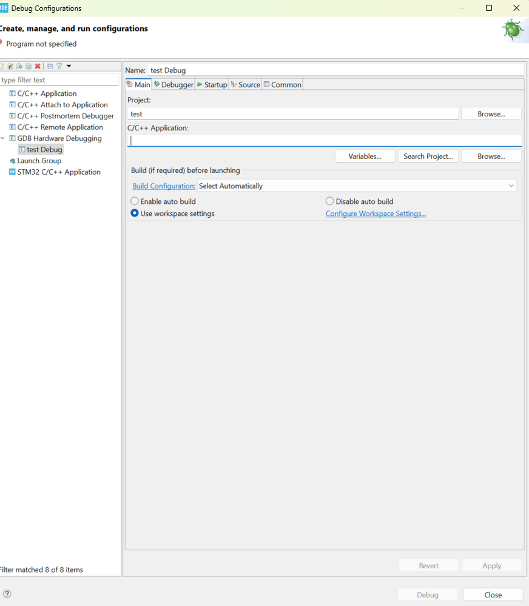This screenshot has width=529, height=606.
Task: Switch to the Source tab
Action: click(x=245, y=85)
